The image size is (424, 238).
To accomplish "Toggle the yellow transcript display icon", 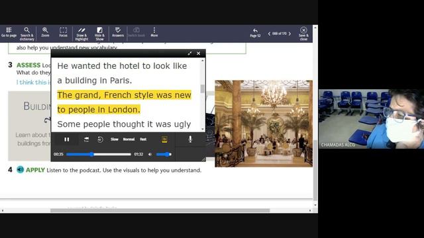I will (164, 139).
